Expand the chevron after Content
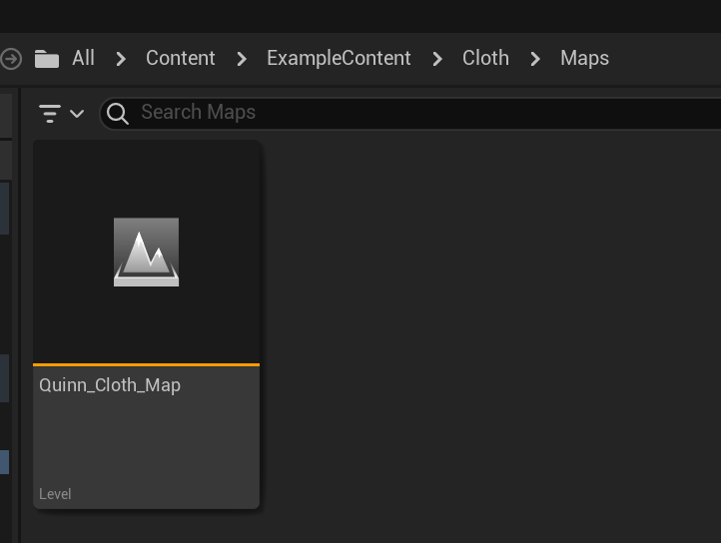Screen dimensions: 721x543 (x=242, y=59)
